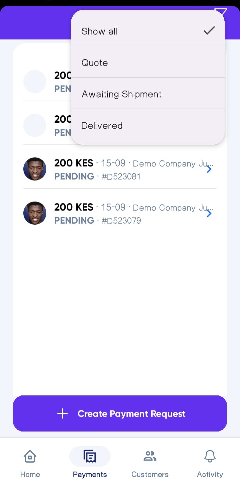The width and height of the screenshot is (240, 488).
Task: Tap the Home house icon
Action: [30, 456]
